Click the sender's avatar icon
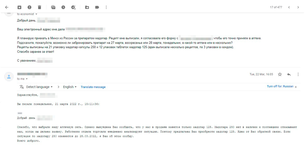This screenshot has width=305, height=153. pyautogui.click(x=9, y=76)
